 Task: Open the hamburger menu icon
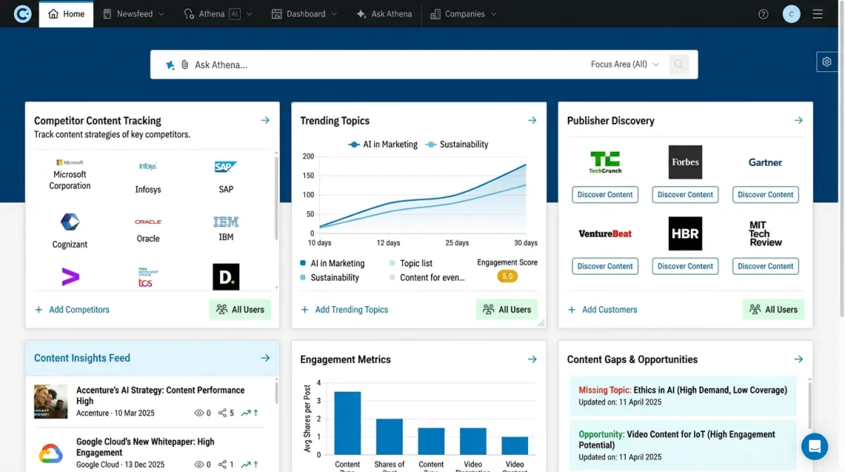(818, 14)
